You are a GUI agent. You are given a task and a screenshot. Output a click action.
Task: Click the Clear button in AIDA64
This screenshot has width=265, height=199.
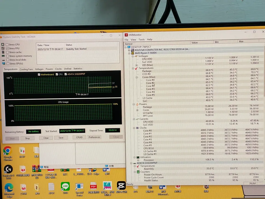(46, 138)
